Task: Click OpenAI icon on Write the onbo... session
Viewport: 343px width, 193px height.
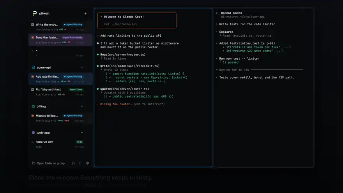Action: coord(33,25)
